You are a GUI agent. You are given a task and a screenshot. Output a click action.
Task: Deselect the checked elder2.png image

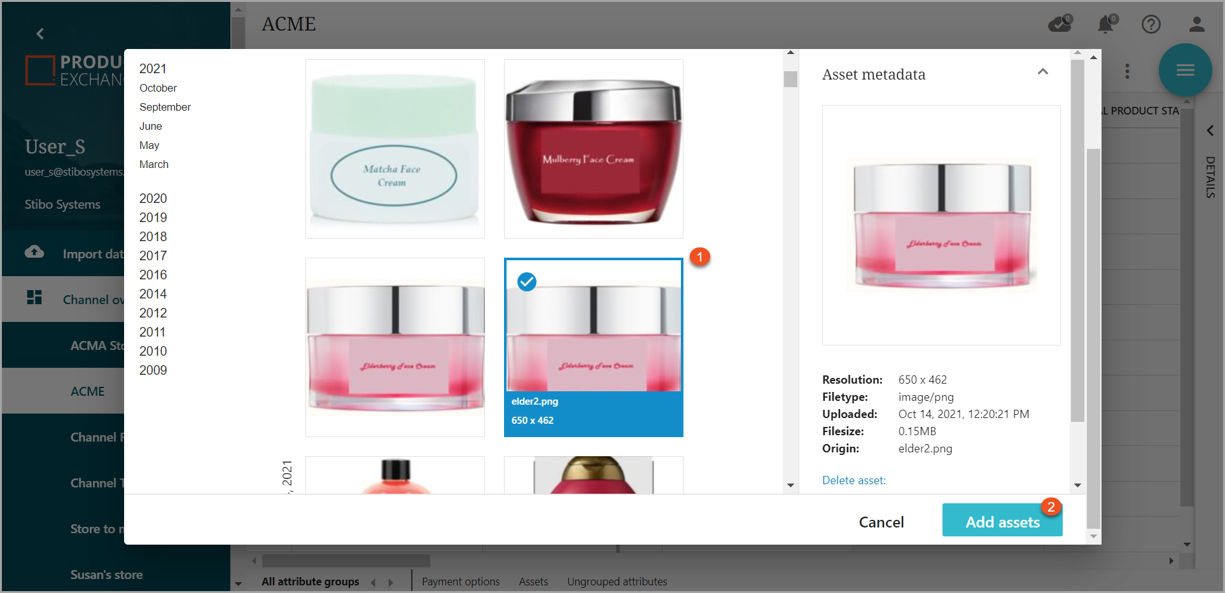coord(527,281)
